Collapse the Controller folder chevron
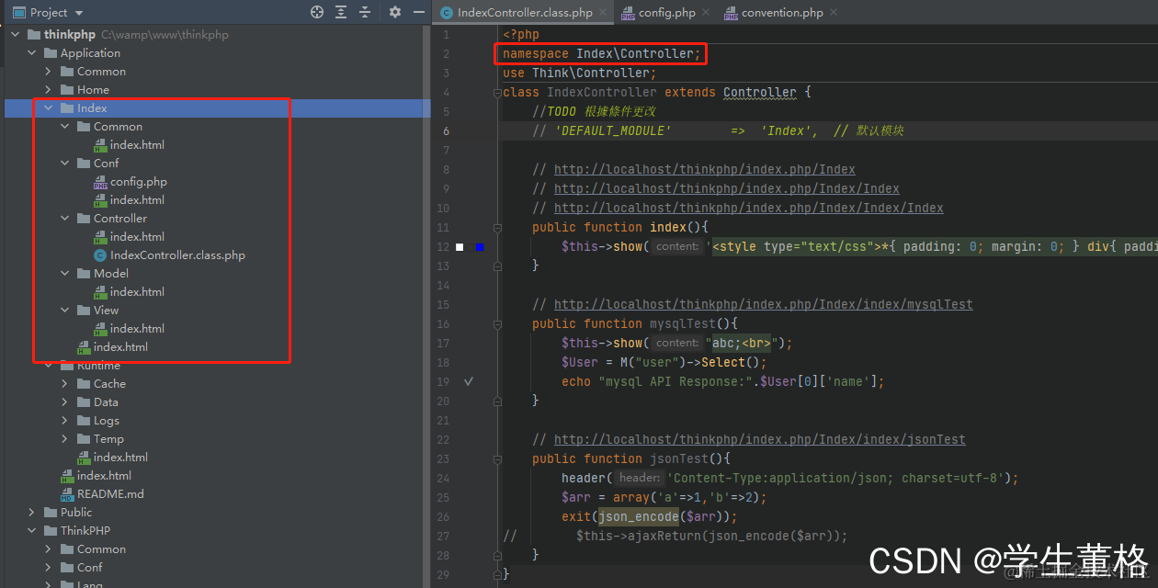The image size is (1158, 588). point(65,219)
